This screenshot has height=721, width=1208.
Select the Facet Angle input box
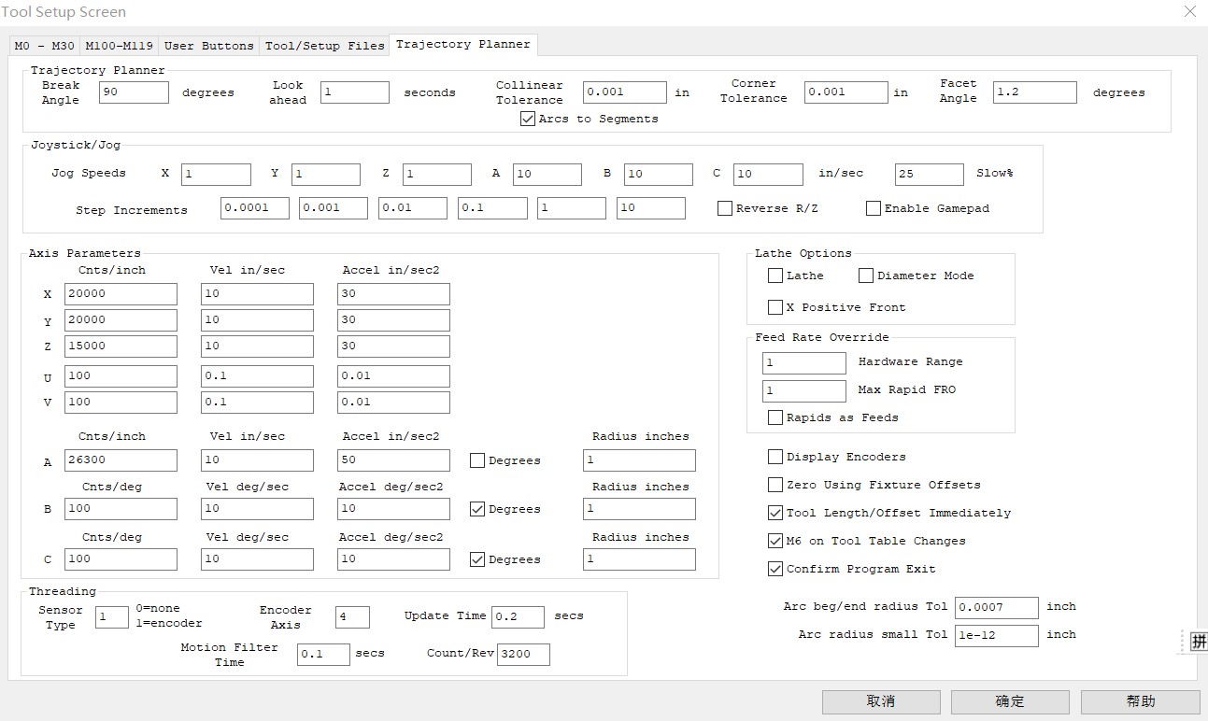coord(1034,92)
